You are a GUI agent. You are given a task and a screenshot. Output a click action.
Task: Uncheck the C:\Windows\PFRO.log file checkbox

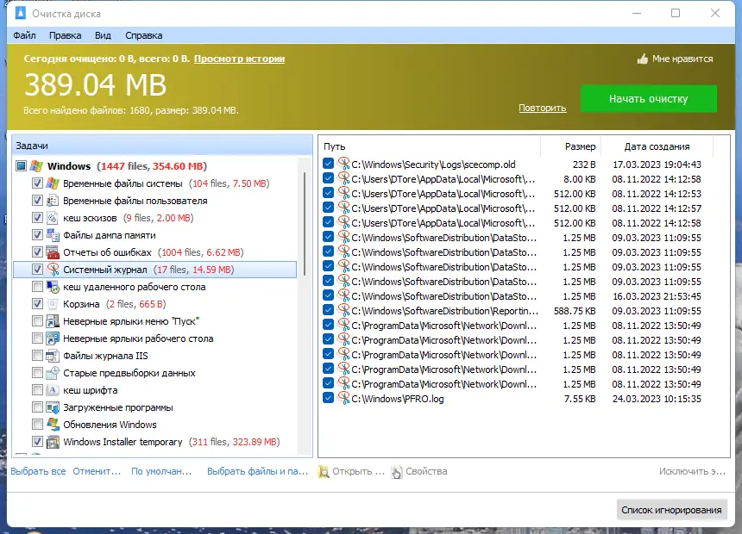pos(328,399)
